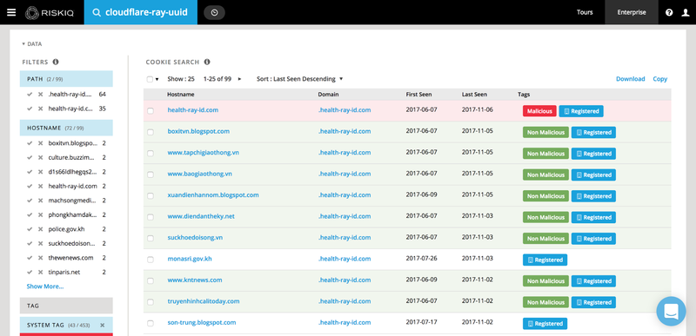Viewport: 696px width, 336px height.
Task: Tick the monasri.gov.kh row checkbox
Action: 151,260
